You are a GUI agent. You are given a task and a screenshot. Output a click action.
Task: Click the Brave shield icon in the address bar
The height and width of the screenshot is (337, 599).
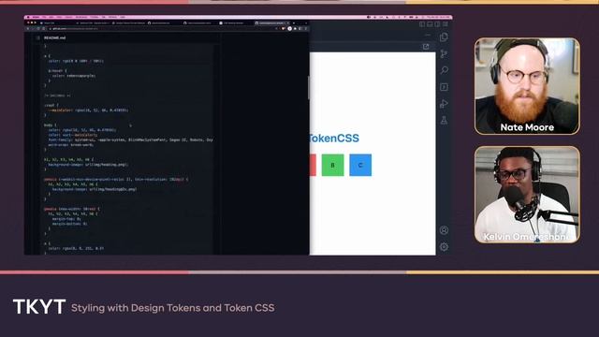pos(284,29)
